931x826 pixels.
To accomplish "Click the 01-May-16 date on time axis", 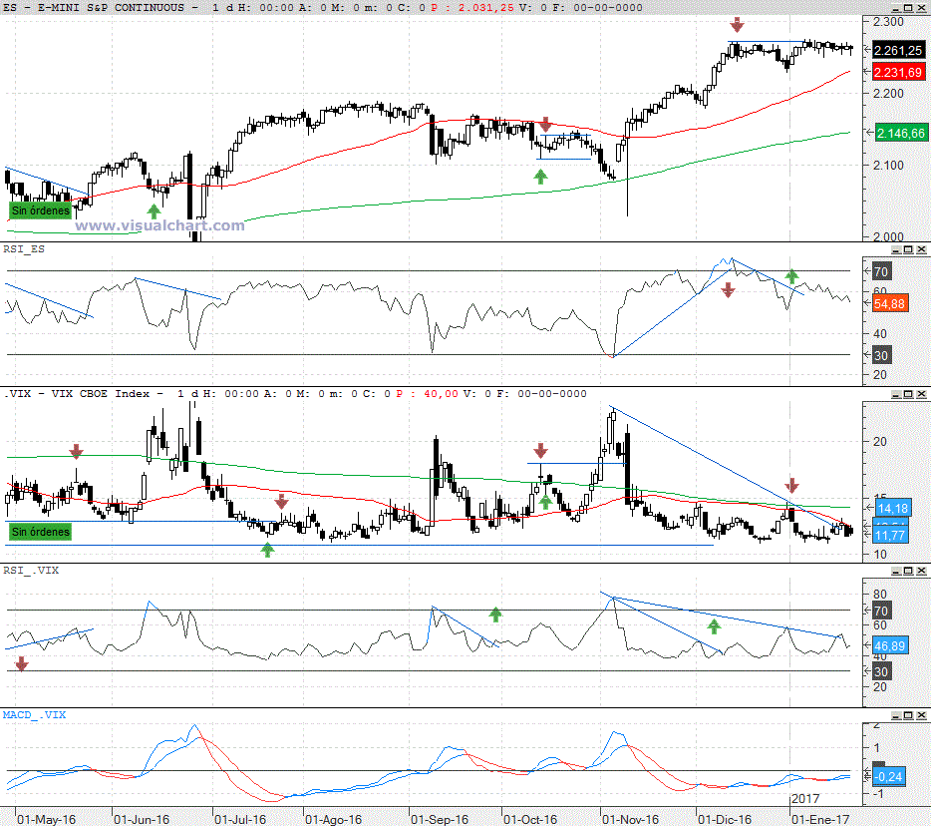I will point(46,819).
